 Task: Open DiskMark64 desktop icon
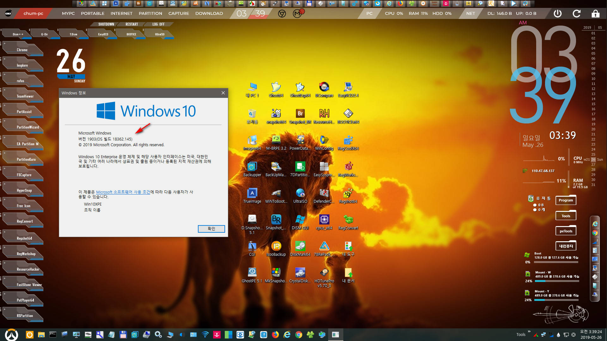[300, 248]
